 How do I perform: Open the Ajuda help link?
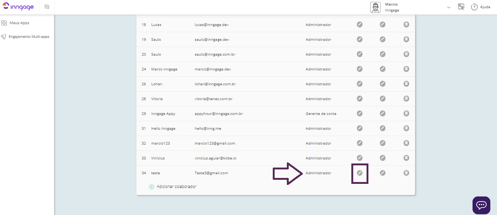[481, 7]
